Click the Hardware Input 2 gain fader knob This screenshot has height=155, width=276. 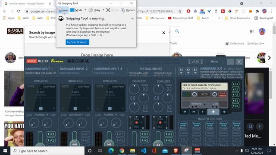75,143
